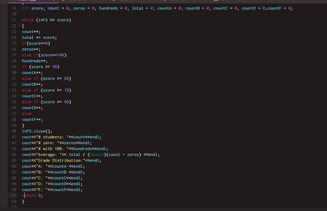Click line number 40 in the gutter
The width and height of the screenshot is (327, 211).
coord(14,131)
